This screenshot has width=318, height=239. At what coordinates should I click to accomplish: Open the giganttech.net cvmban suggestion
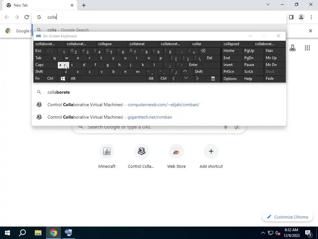[x=159, y=117]
